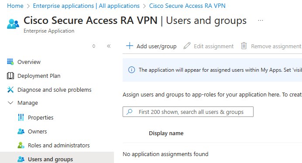Click the pencil Edit assignment icon
Image resolution: width=302 pixels, height=163 pixels.
(x=187, y=46)
